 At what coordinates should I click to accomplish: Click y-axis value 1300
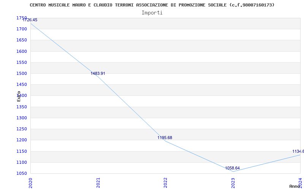coord(22,118)
